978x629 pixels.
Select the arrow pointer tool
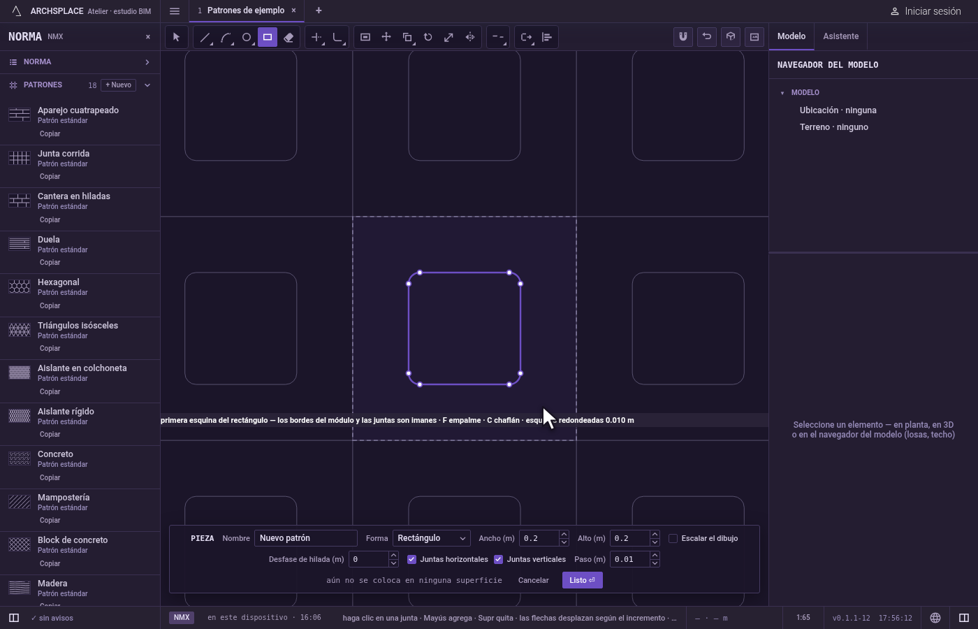coord(176,37)
